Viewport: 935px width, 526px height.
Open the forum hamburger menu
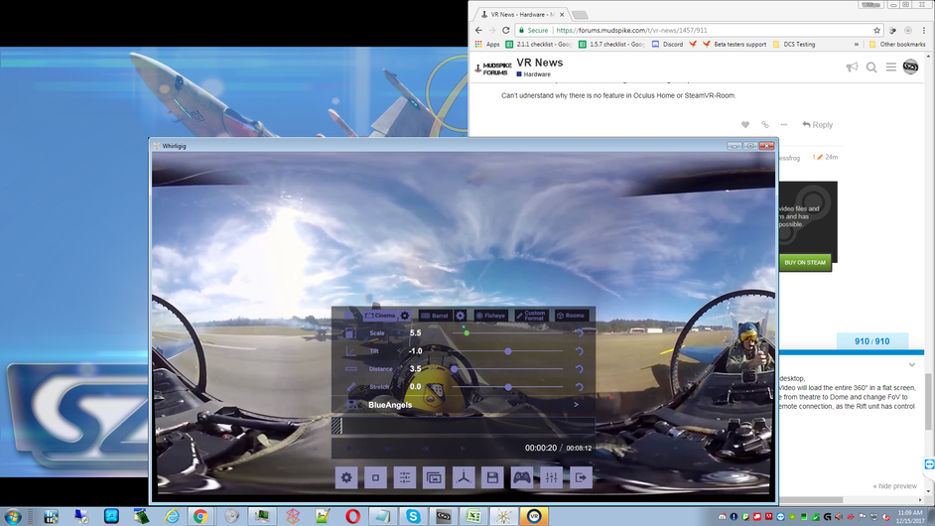891,67
